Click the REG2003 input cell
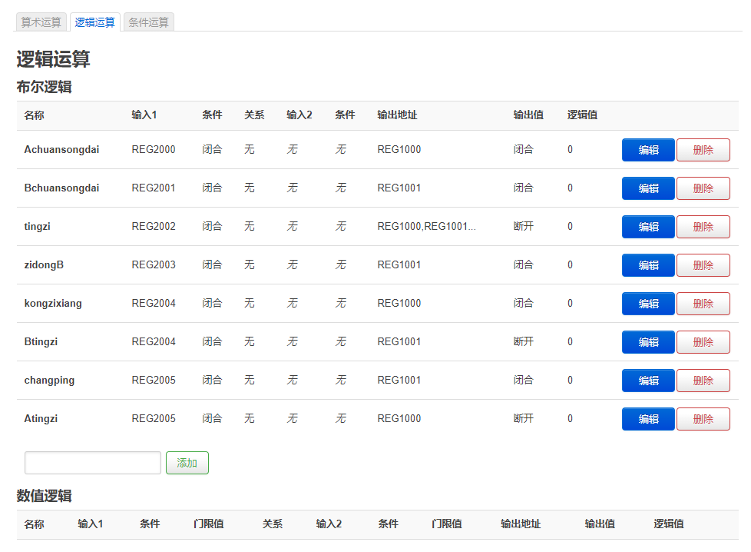Image resolution: width=751 pixels, height=552 pixels. [154, 264]
